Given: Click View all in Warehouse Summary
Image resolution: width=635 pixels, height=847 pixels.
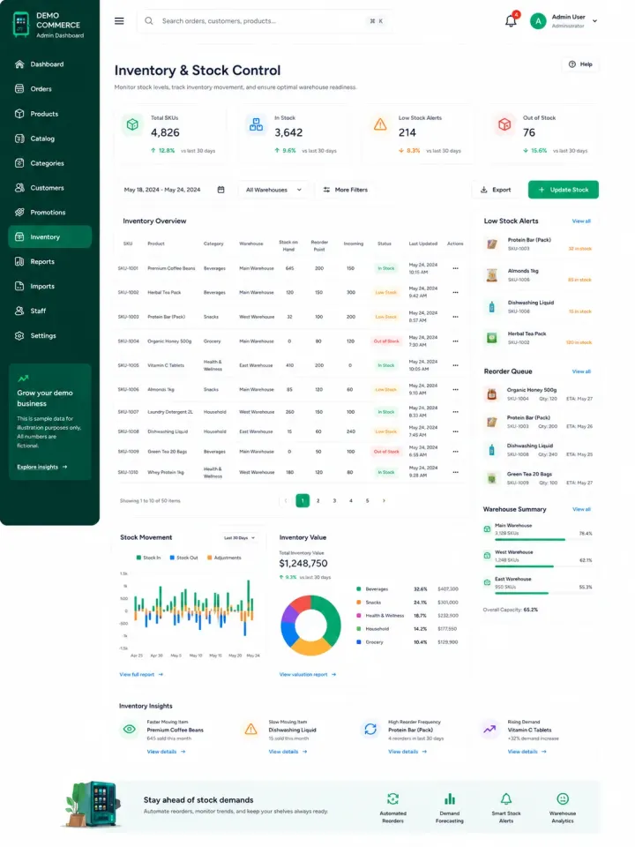Looking at the screenshot, I should point(581,509).
